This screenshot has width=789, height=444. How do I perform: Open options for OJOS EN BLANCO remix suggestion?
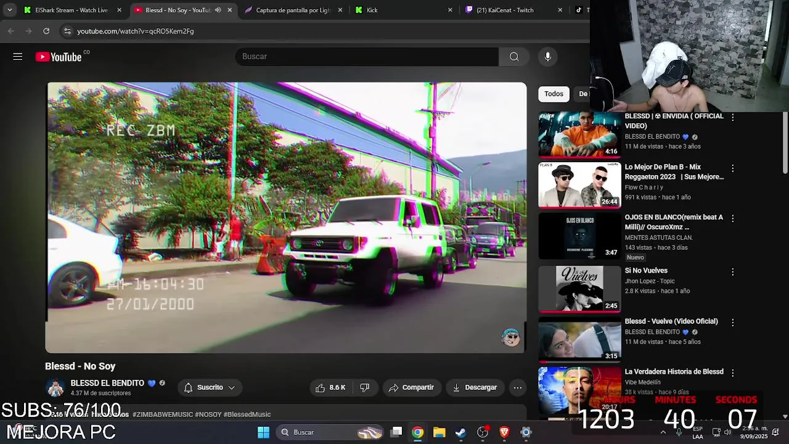point(732,218)
